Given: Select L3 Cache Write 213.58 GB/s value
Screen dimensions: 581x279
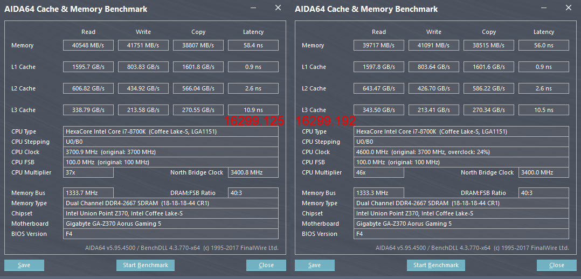Looking at the screenshot, I should click(143, 110).
